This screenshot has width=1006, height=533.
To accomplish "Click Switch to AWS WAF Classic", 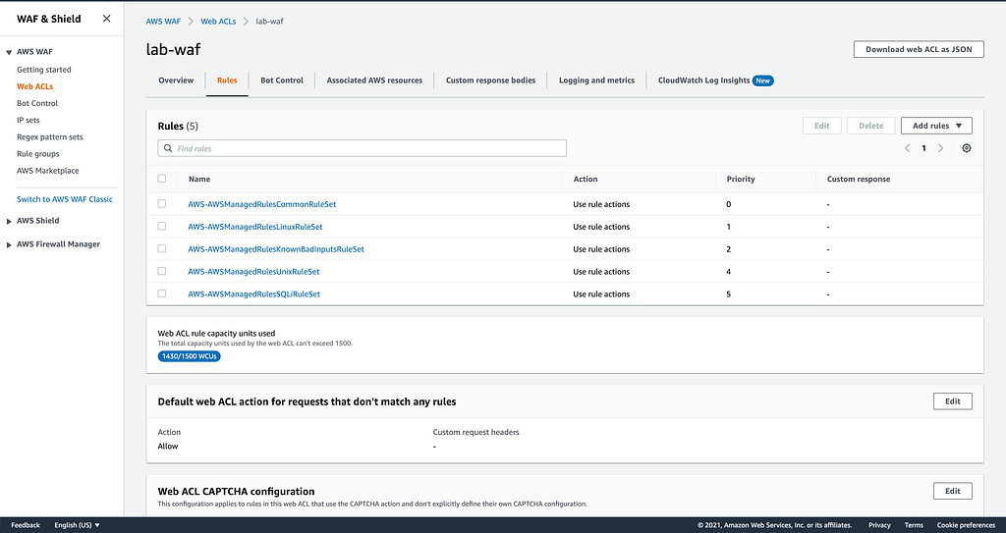I will [x=64, y=199].
